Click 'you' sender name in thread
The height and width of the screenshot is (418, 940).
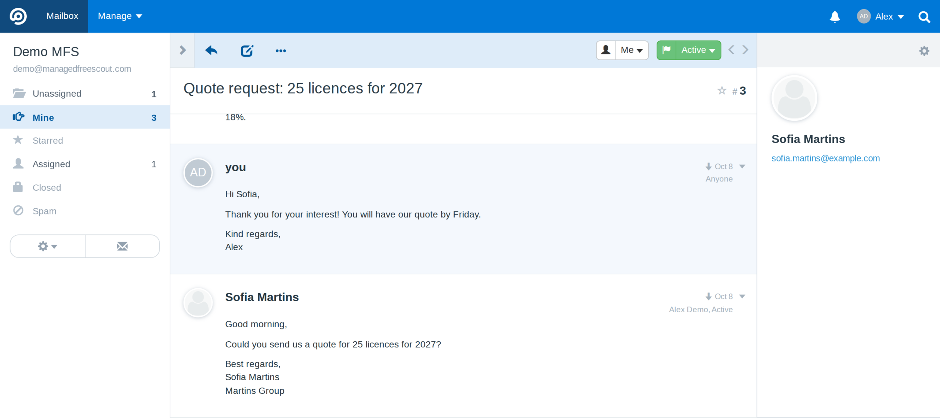(235, 167)
